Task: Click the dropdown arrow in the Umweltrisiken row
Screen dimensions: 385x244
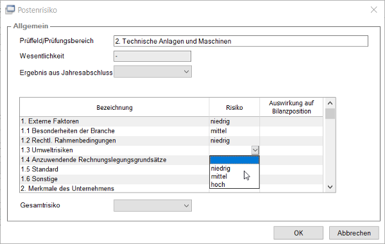Action: coord(255,150)
